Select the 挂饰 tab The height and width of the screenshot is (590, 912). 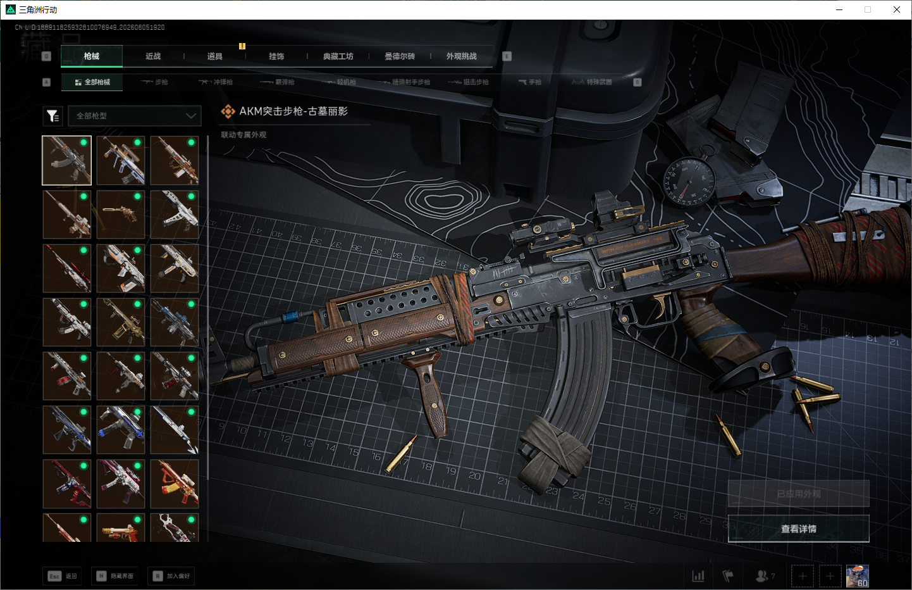[x=276, y=56]
